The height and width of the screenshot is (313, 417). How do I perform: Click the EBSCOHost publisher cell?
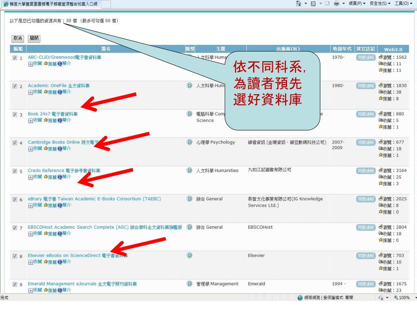260,227
